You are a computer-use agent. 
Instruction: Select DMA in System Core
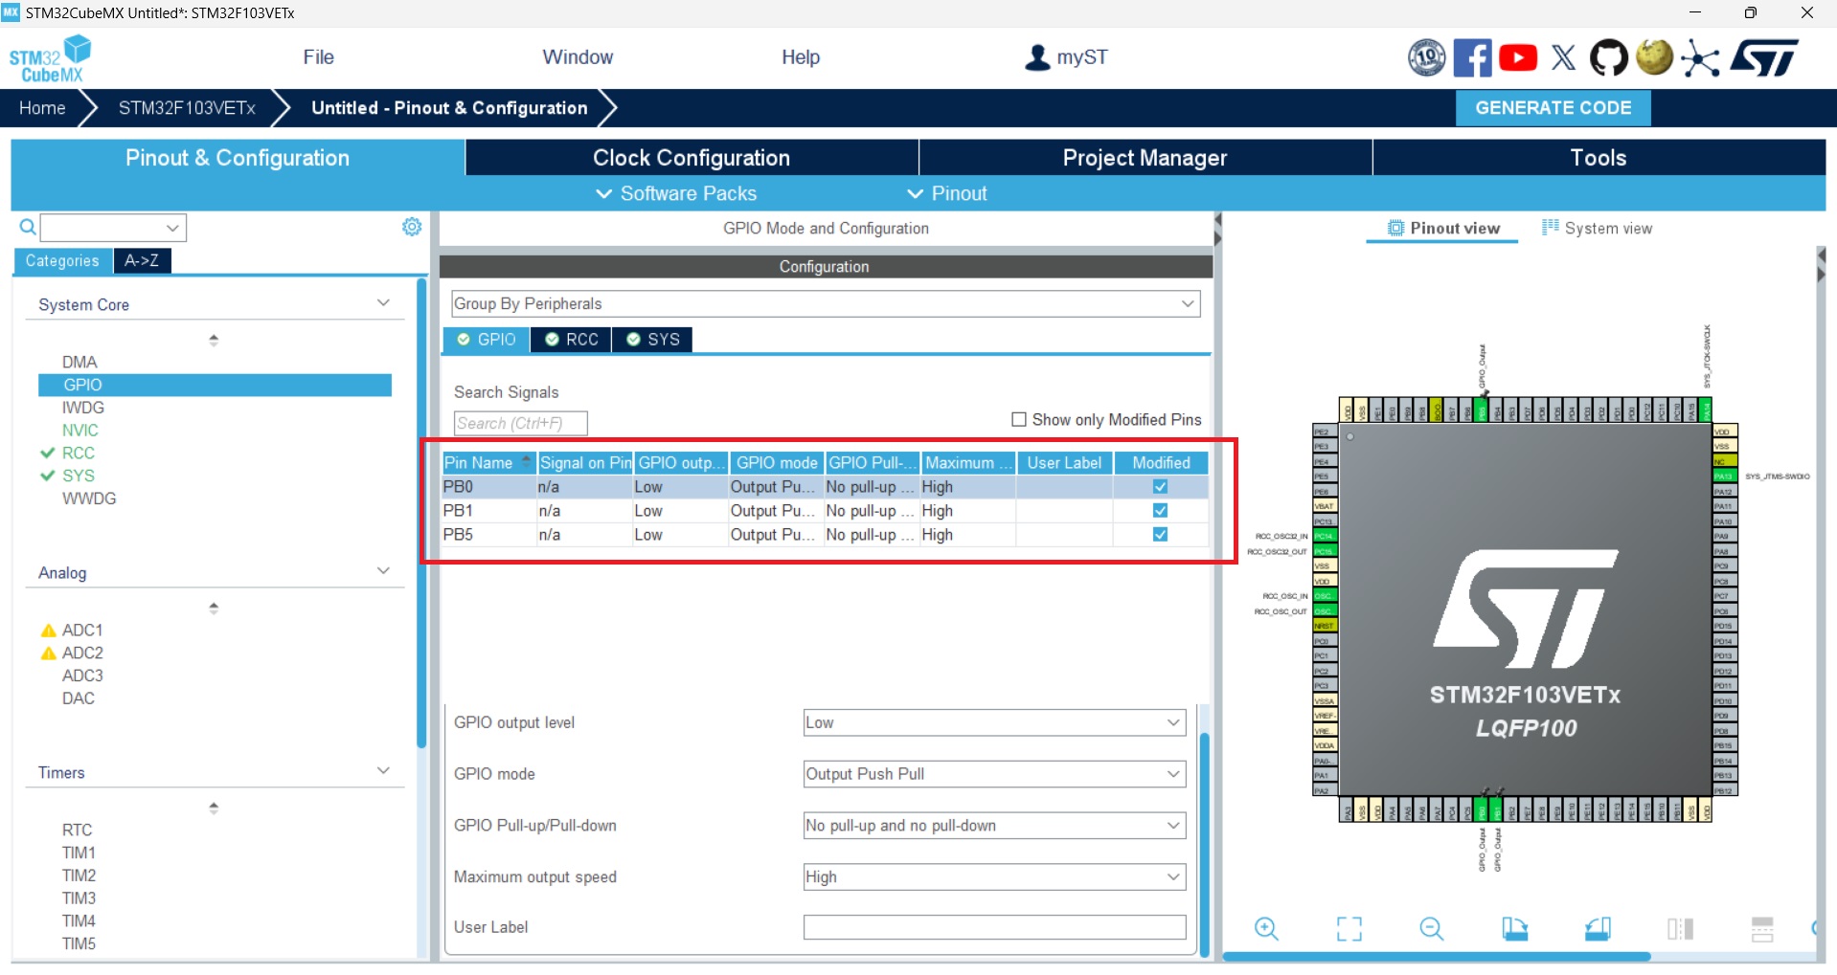[x=79, y=362]
